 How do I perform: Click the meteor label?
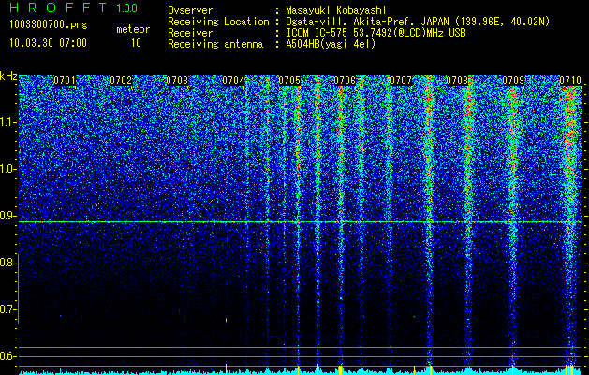pos(133,29)
